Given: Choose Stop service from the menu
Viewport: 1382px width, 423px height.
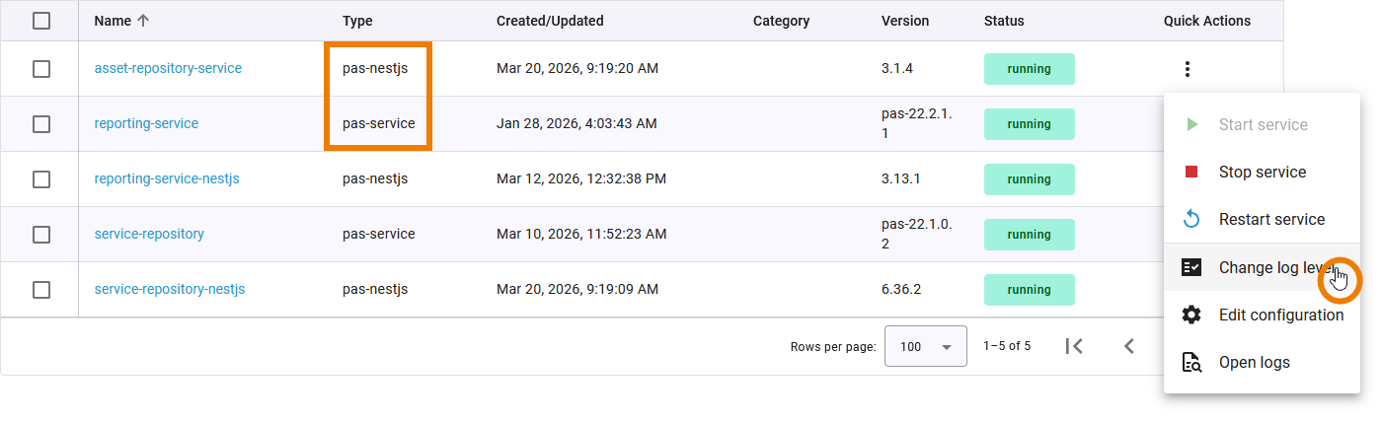Looking at the screenshot, I should tap(1262, 173).
